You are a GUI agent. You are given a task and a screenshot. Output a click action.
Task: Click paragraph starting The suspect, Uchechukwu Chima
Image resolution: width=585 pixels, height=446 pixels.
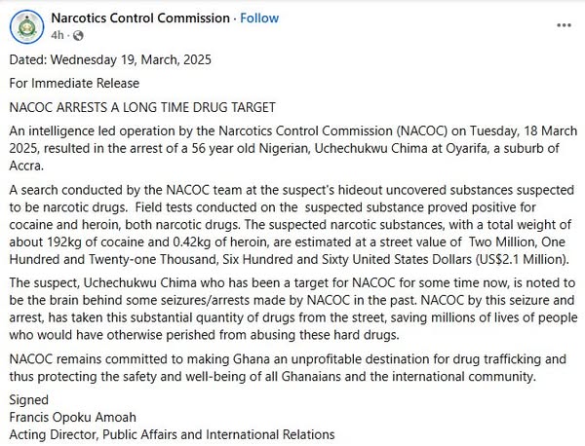point(293,309)
